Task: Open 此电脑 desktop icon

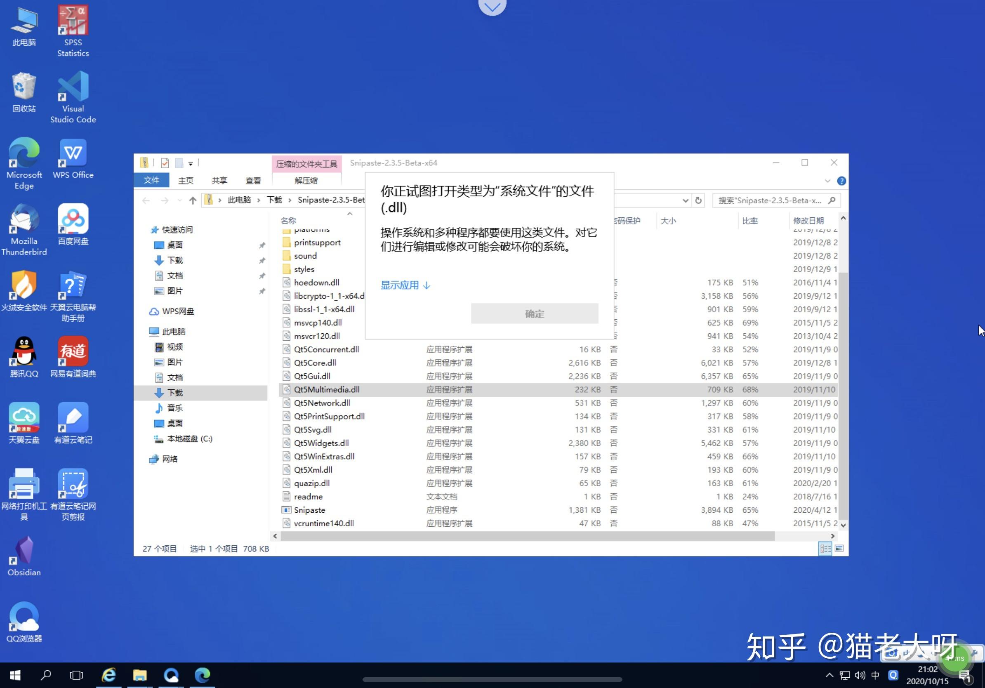Action: (x=24, y=26)
